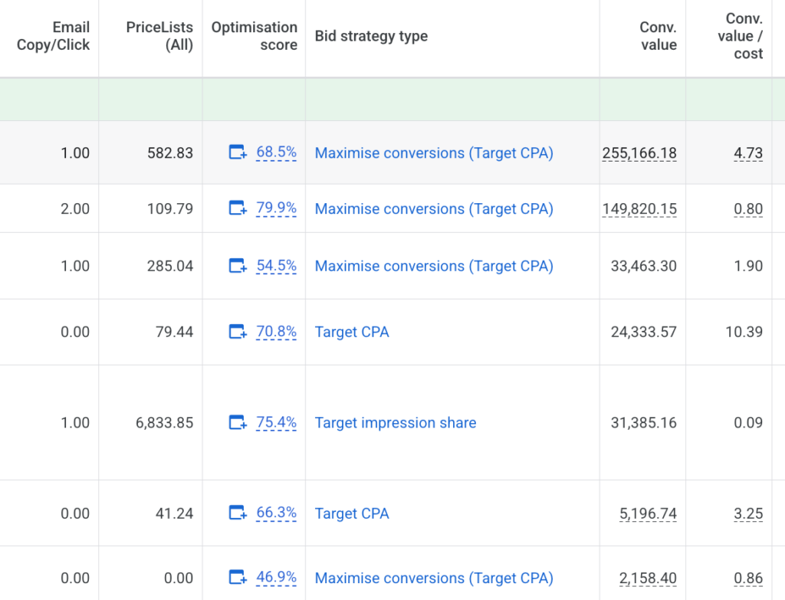Open the 68.5% optimisation score link

point(276,152)
